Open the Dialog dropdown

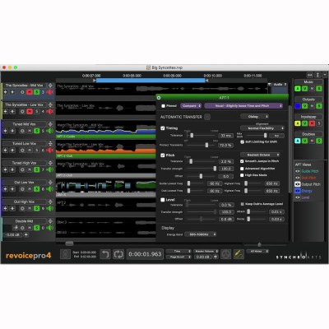click(254, 117)
